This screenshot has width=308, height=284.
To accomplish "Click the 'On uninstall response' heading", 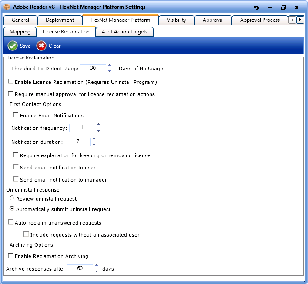I will [x=33, y=190].
